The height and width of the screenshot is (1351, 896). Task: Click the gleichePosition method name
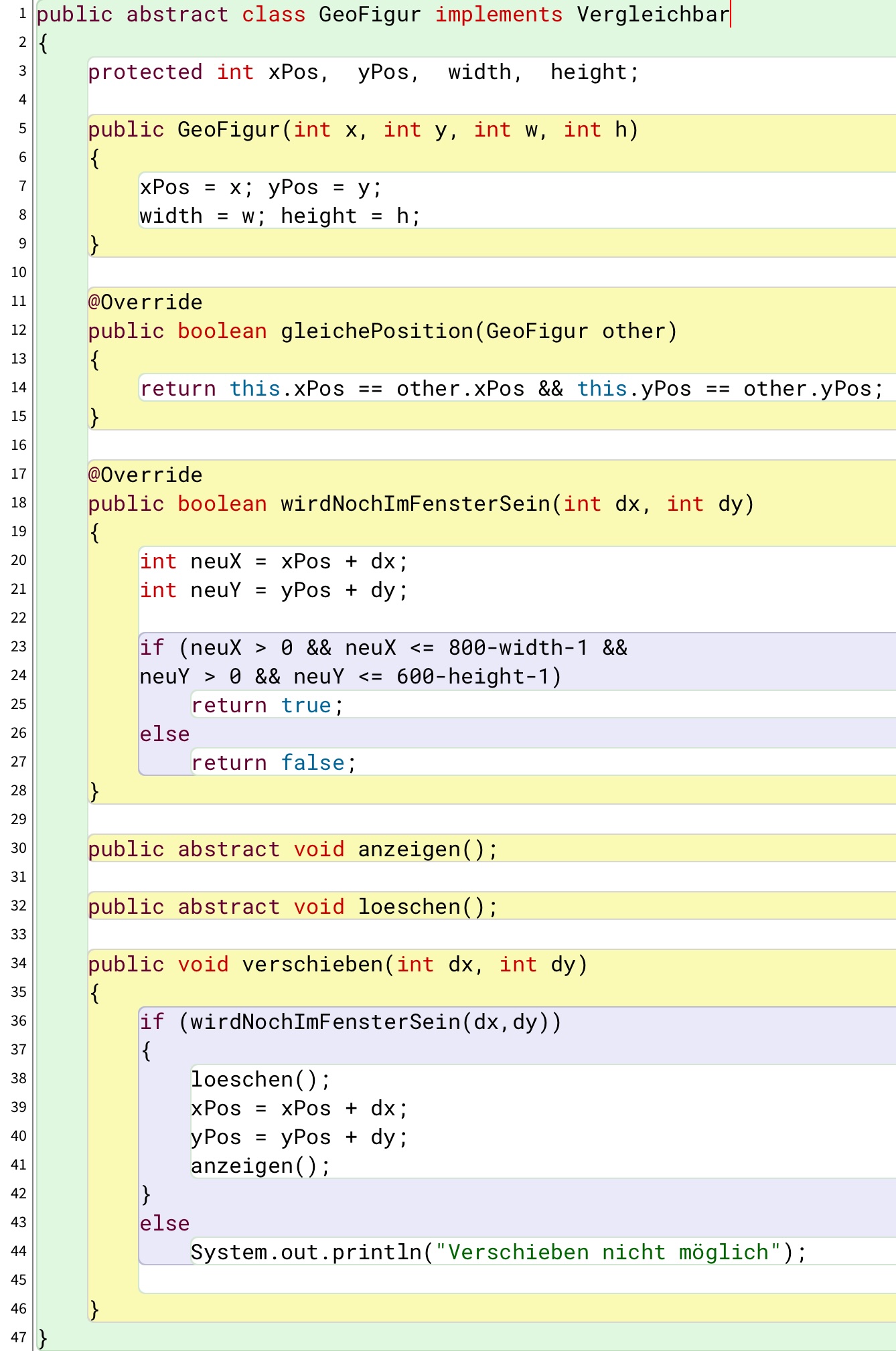(x=376, y=331)
